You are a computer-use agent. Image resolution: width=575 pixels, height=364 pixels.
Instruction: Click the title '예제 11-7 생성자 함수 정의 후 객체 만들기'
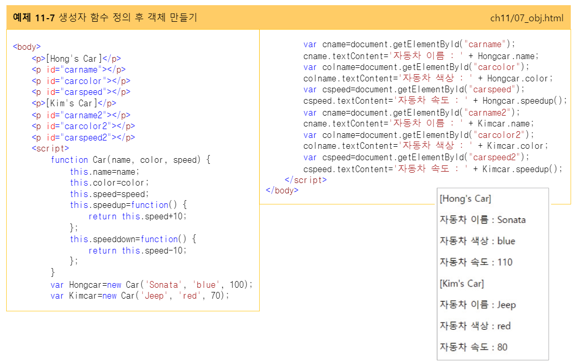[105, 17]
